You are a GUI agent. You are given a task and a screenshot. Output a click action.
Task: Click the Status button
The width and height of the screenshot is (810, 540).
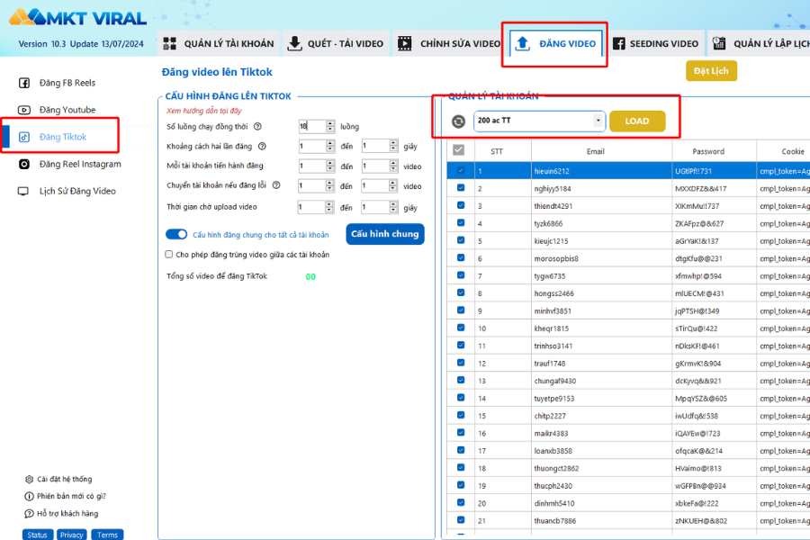38,535
